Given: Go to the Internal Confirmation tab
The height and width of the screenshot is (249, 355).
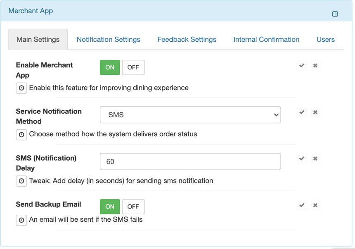Looking at the screenshot, I should tap(266, 39).
